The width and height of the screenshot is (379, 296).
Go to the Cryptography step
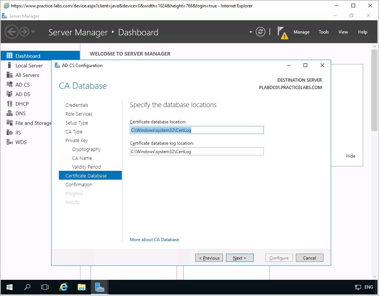click(x=86, y=149)
